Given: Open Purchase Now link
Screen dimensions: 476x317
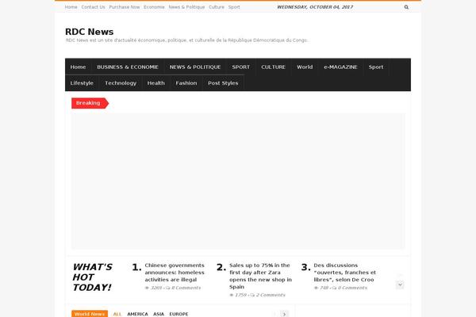Looking at the screenshot, I should (x=125, y=7).
